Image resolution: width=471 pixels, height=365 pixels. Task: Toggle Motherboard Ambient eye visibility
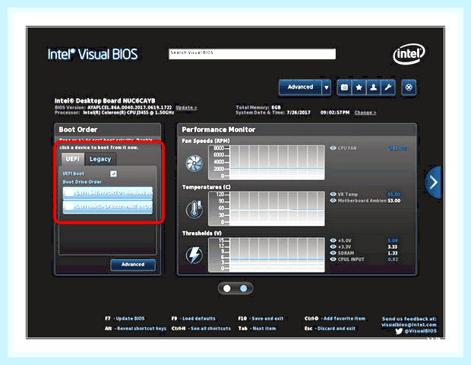coord(333,201)
